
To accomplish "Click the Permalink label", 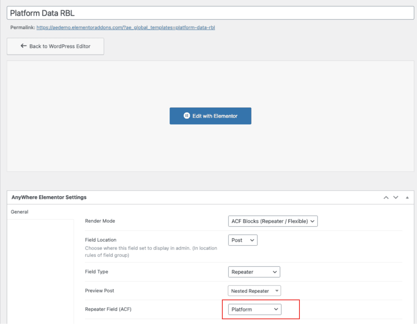I will click(x=23, y=27).
